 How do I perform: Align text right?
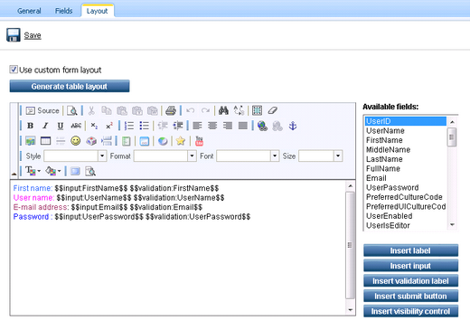(x=228, y=126)
